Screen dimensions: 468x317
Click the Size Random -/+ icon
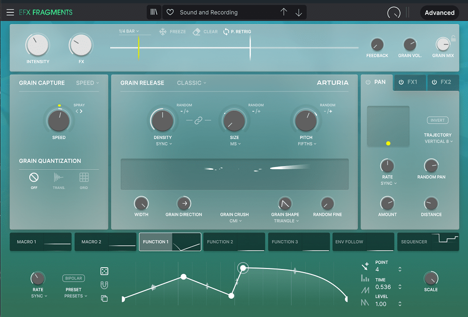tap(256, 111)
